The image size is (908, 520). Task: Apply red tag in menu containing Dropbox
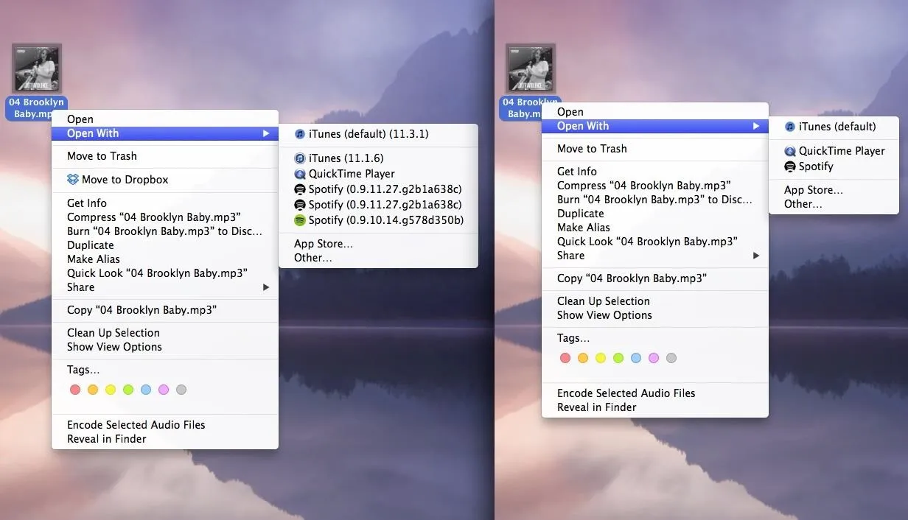75,390
